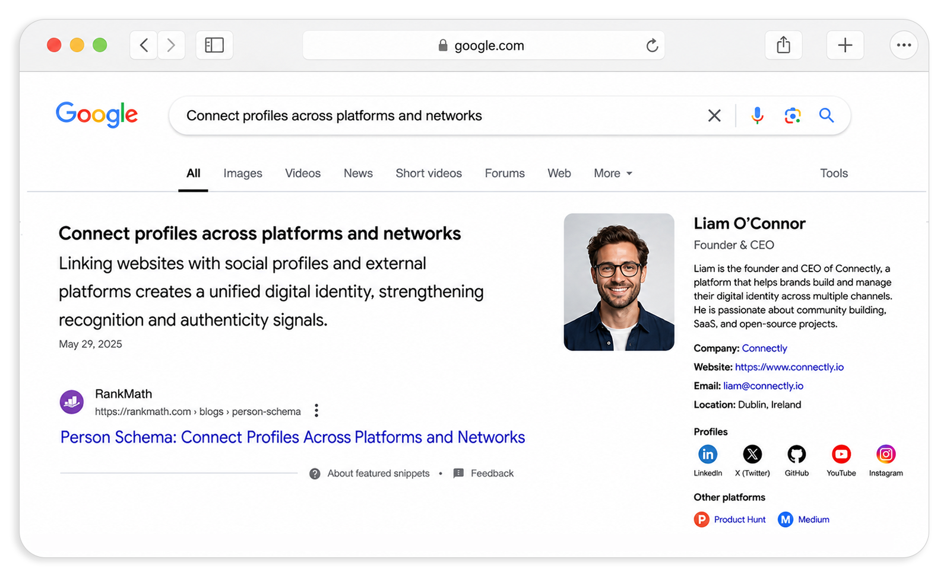This screenshot has width=950, height=571.
Task: Switch to the Videos tab
Action: (x=303, y=173)
